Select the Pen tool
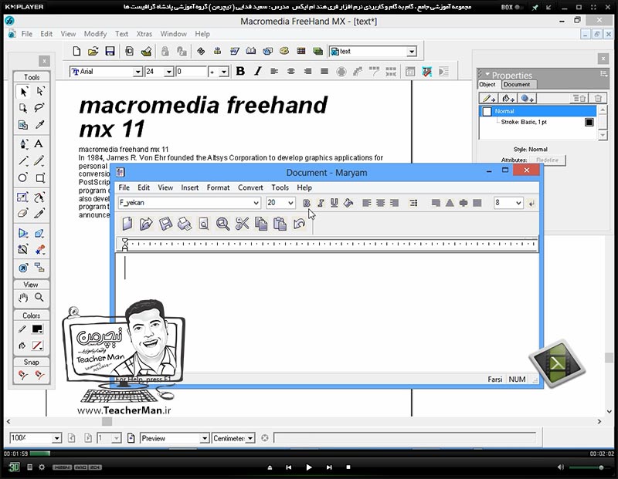The height and width of the screenshot is (479, 618). pyautogui.click(x=23, y=143)
